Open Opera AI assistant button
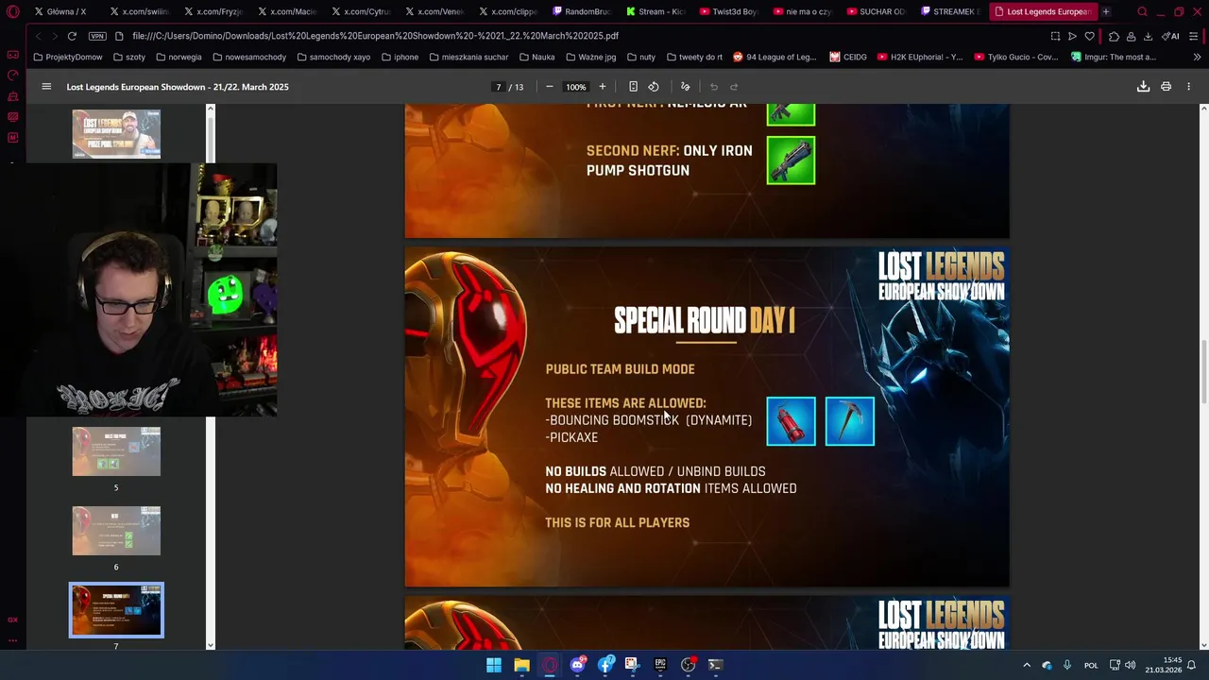Viewport: 1209px width, 680px height. pos(1170,36)
